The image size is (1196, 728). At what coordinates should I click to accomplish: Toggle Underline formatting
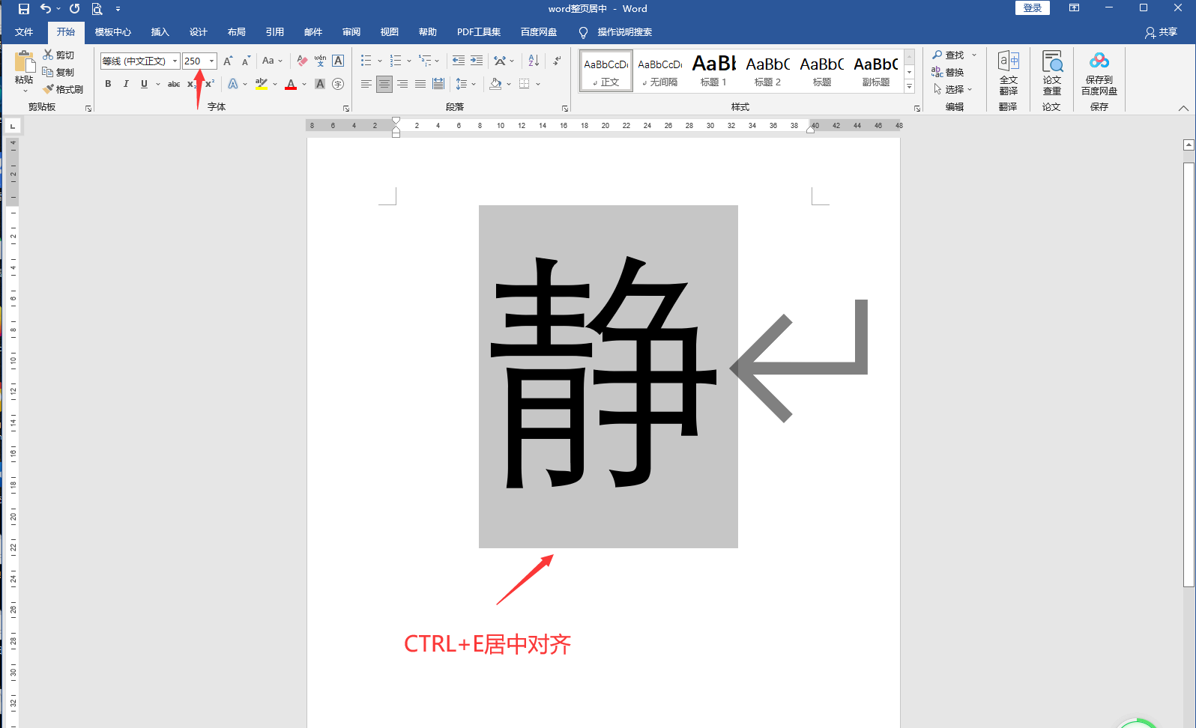pos(144,84)
